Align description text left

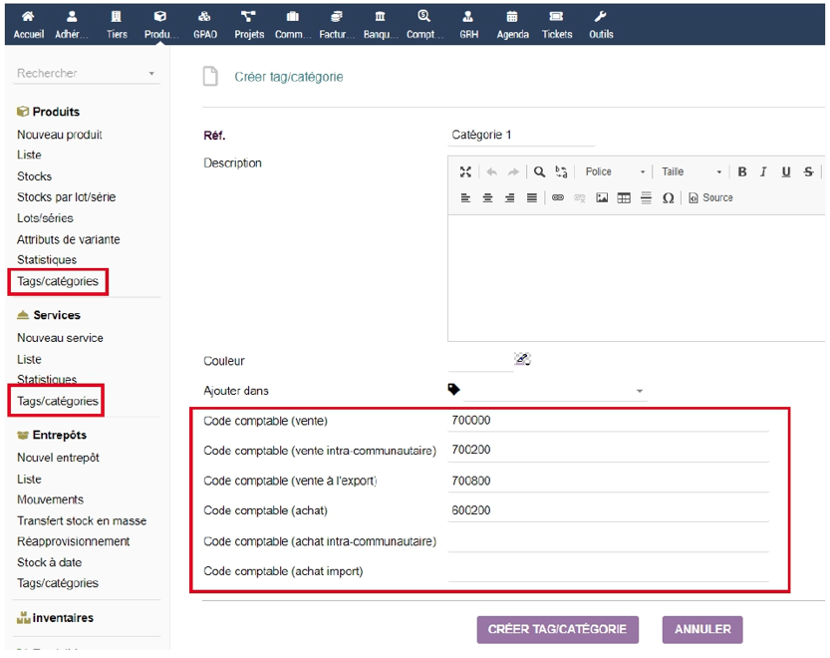tap(465, 197)
